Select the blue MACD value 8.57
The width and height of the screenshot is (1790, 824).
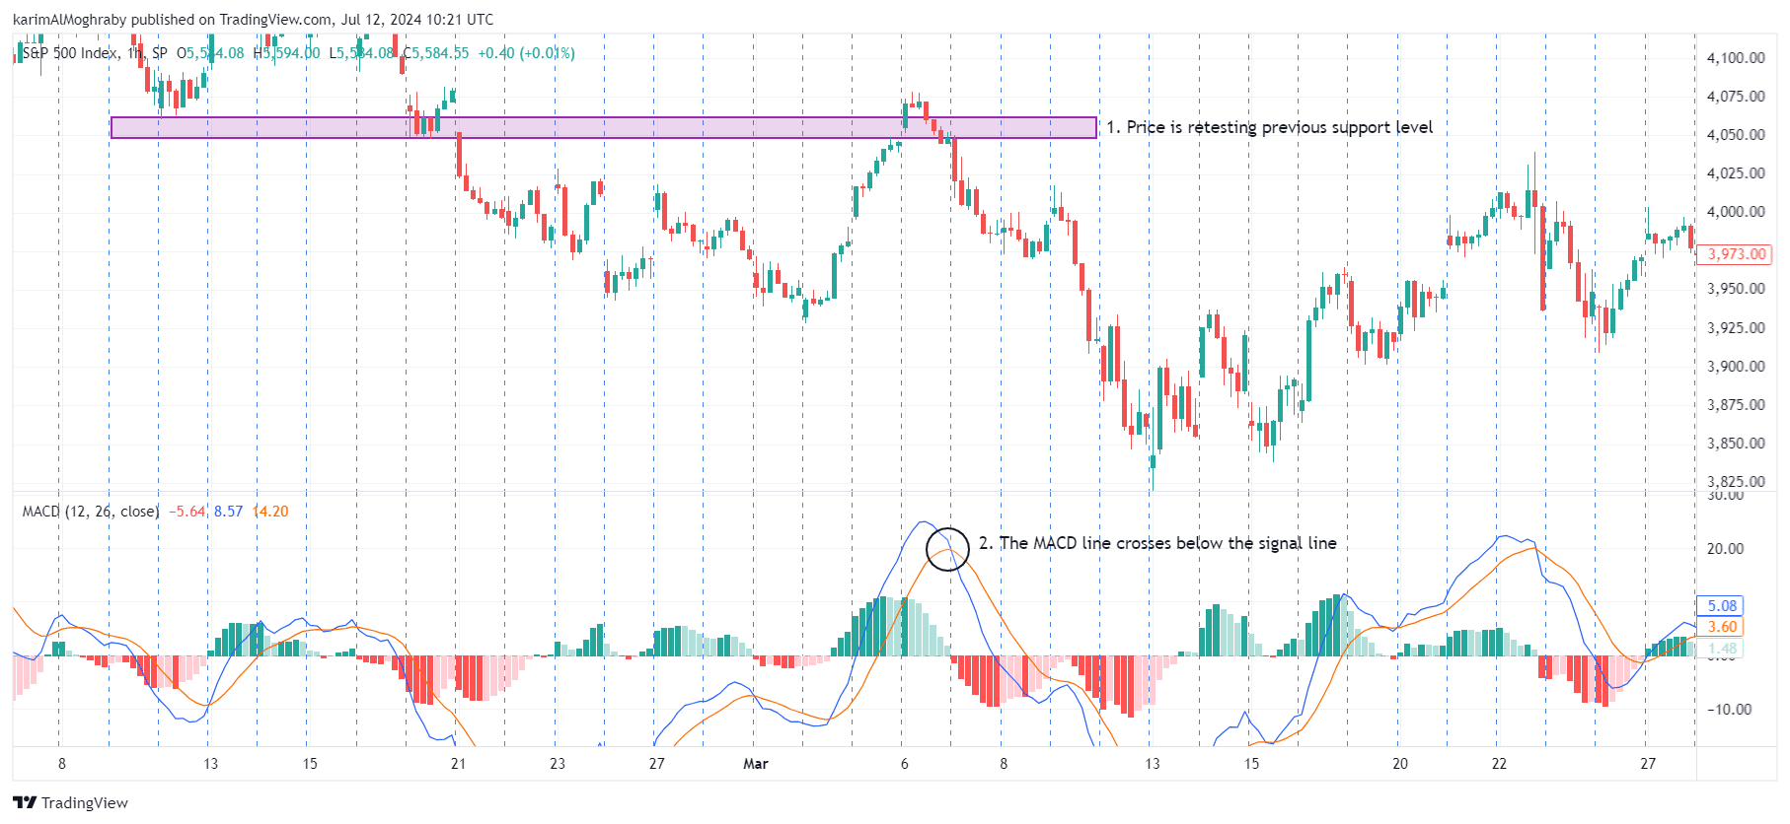(x=228, y=512)
